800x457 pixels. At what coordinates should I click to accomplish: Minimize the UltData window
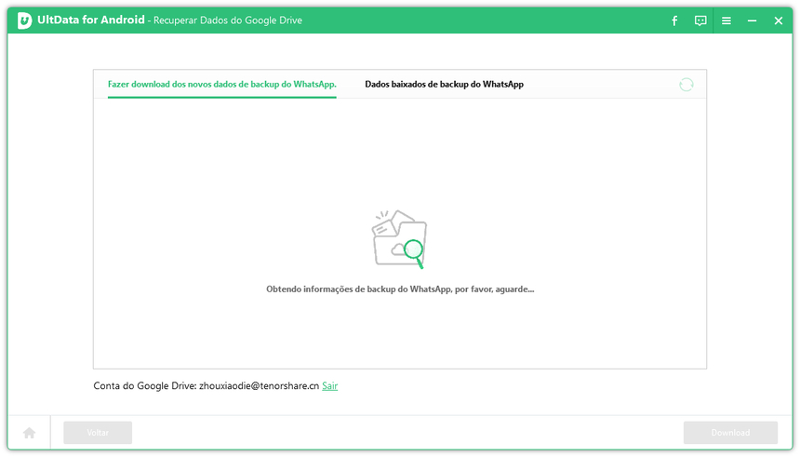[x=753, y=20]
